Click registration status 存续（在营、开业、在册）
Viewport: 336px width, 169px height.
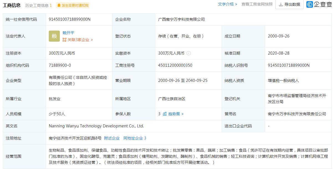181,36
